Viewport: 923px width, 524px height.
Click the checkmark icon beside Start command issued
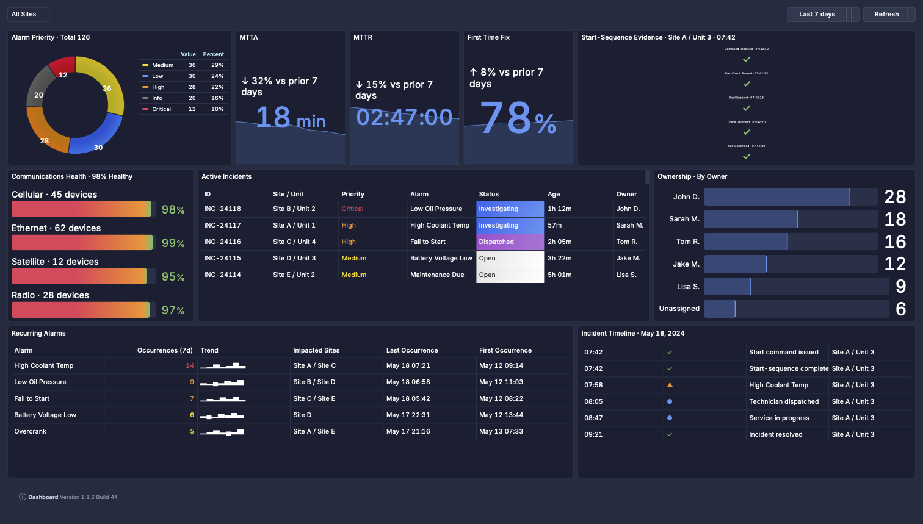click(670, 352)
